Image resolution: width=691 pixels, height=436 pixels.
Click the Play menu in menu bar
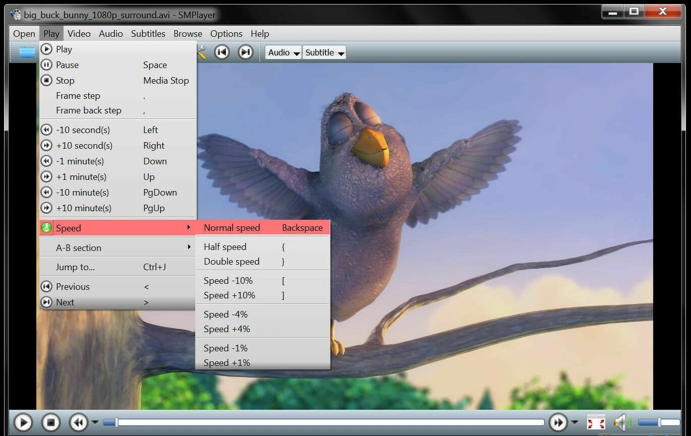tap(51, 34)
